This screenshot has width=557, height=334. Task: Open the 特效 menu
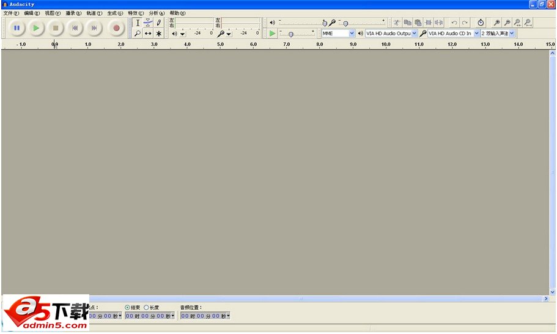[x=136, y=13]
